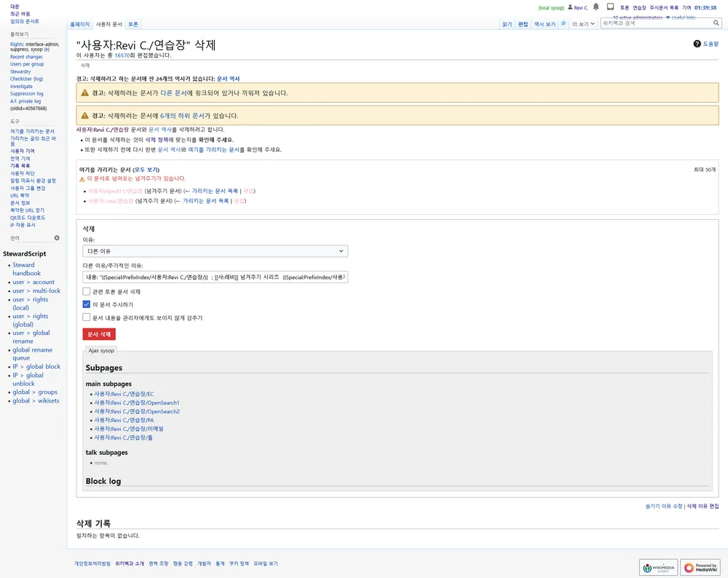Expand the Useful links dropdown
Viewport: 728px width, 578px height.
[x=681, y=17]
